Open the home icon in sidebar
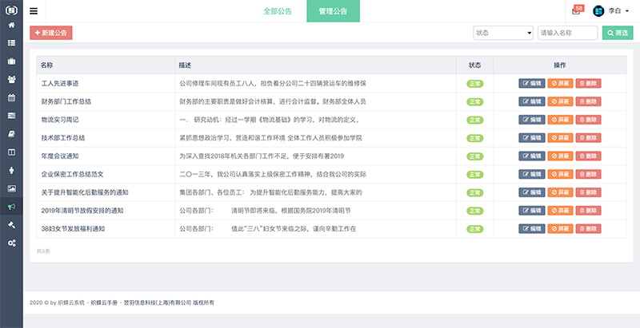Image resolution: width=640 pixels, height=328 pixels. click(11, 26)
